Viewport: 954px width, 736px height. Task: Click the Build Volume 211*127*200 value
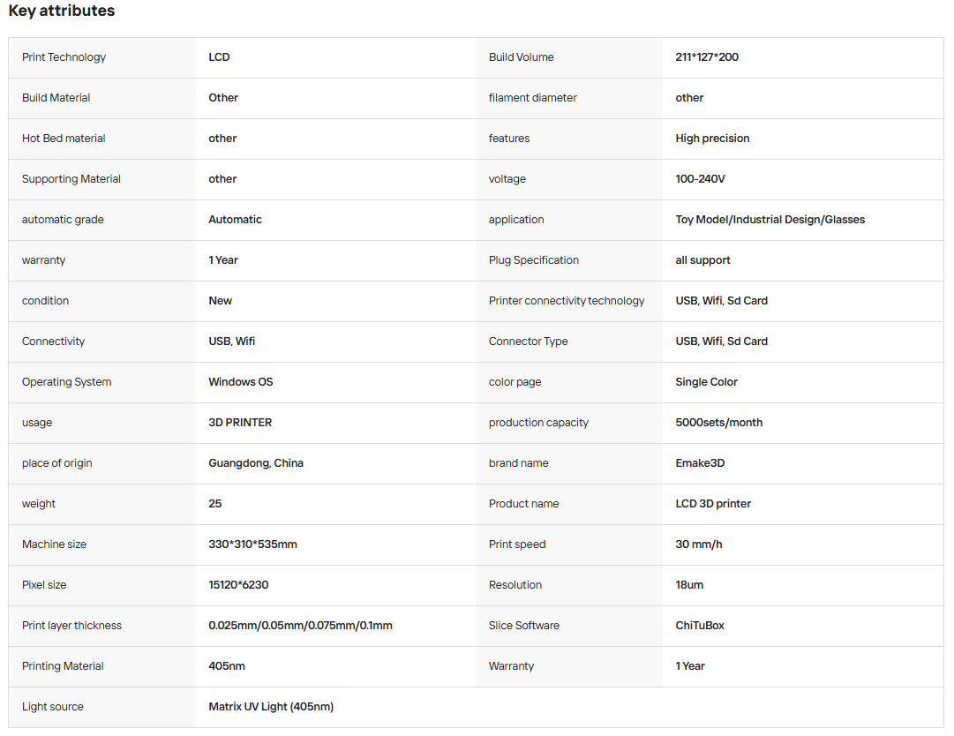707,57
